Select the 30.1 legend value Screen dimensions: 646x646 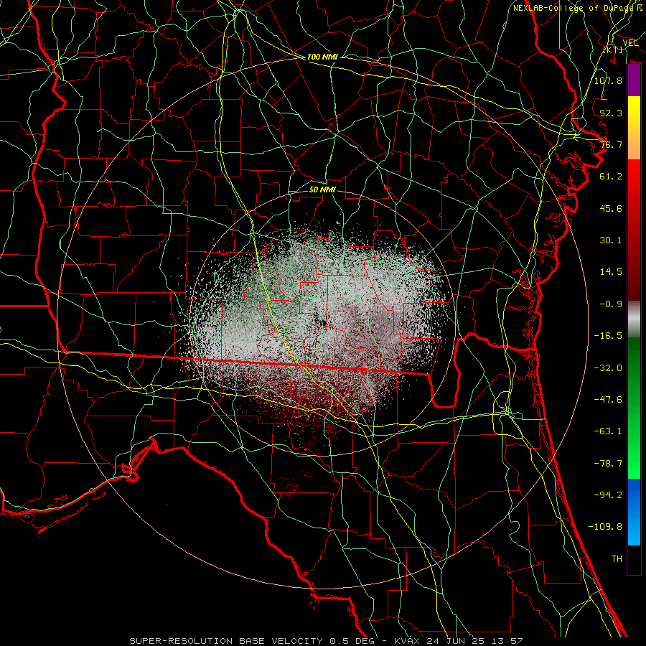coord(611,240)
